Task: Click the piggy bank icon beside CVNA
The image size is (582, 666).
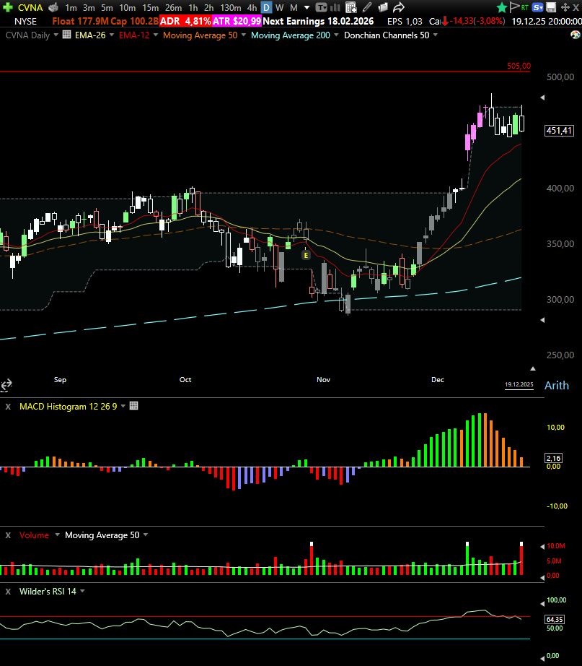Action: (x=53, y=7)
